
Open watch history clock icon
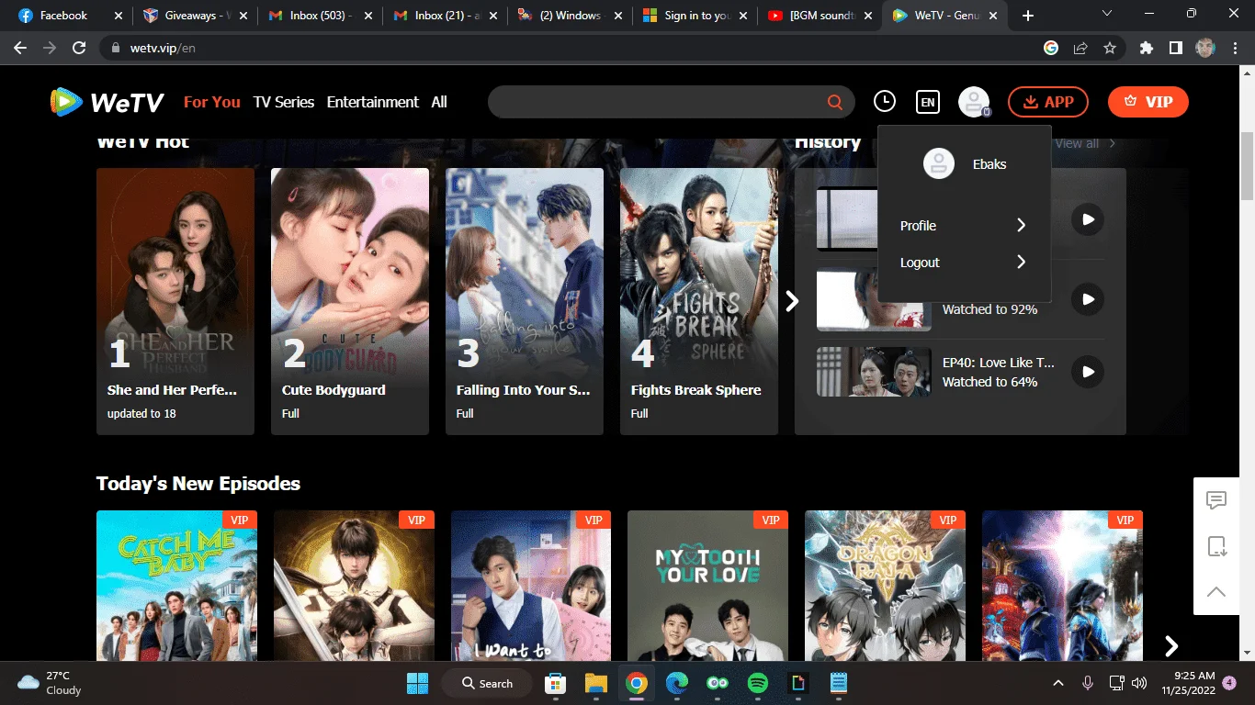tap(884, 102)
